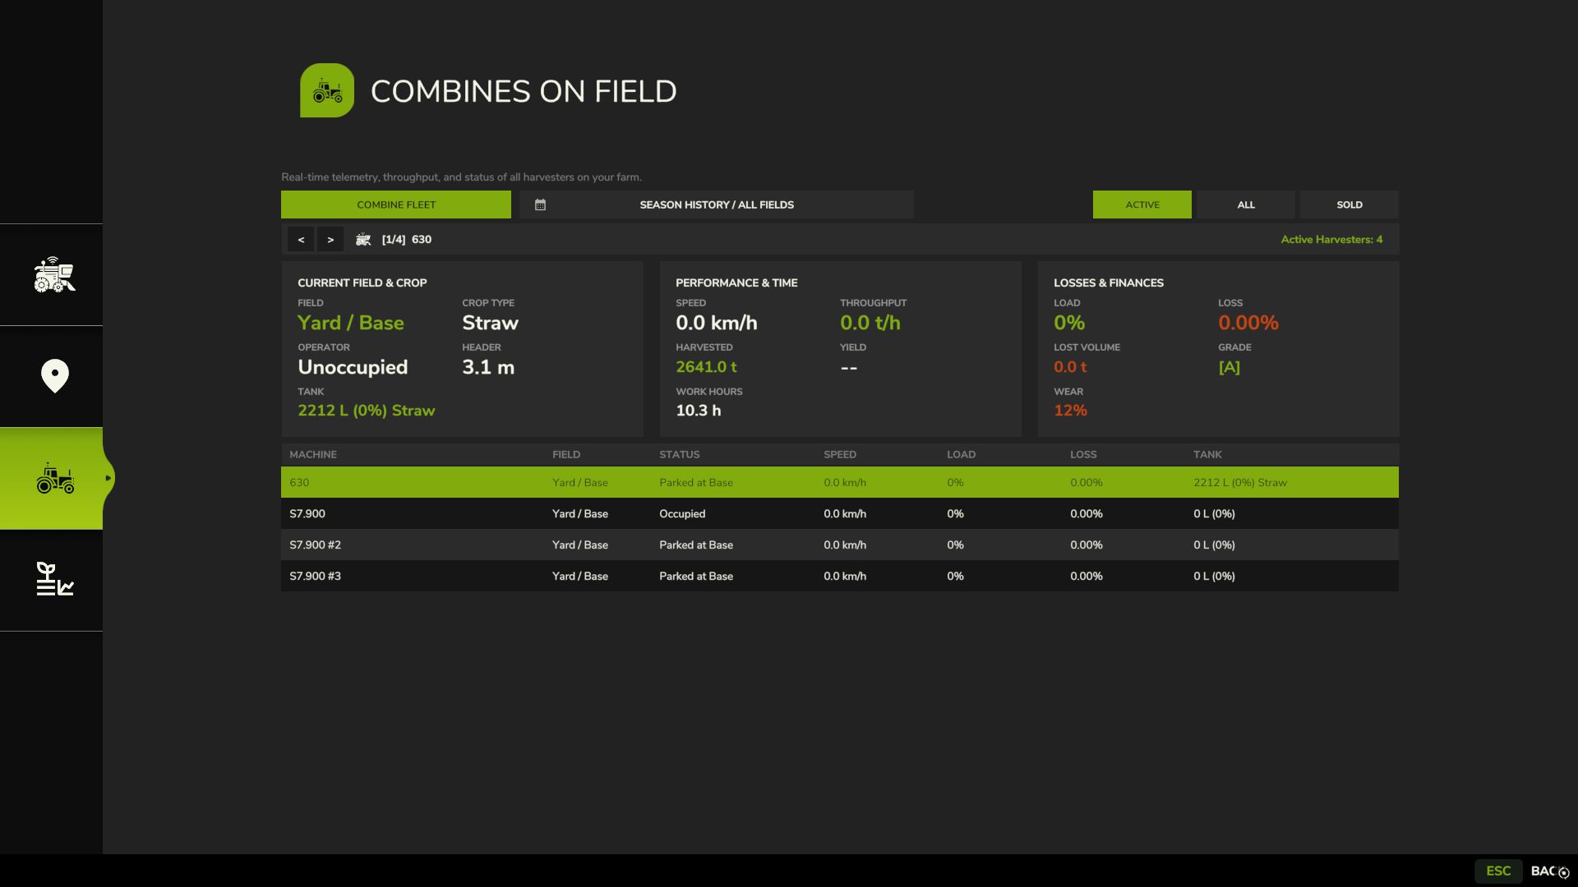This screenshot has width=1578, height=887.
Task: Click the 0.0 t/h throughput value
Action: pos(870,323)
